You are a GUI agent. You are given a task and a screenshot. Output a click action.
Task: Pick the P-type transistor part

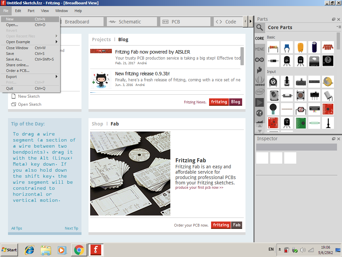click(287, 61)
